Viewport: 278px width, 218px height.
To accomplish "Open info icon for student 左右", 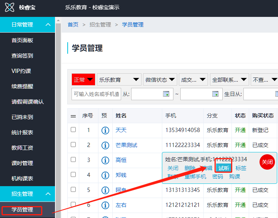I will pyautogui.click(x=105, y=205).
